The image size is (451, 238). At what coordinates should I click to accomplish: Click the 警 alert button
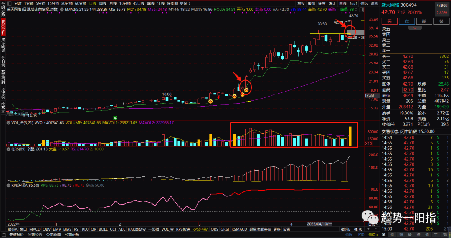(x=441, y=21)
